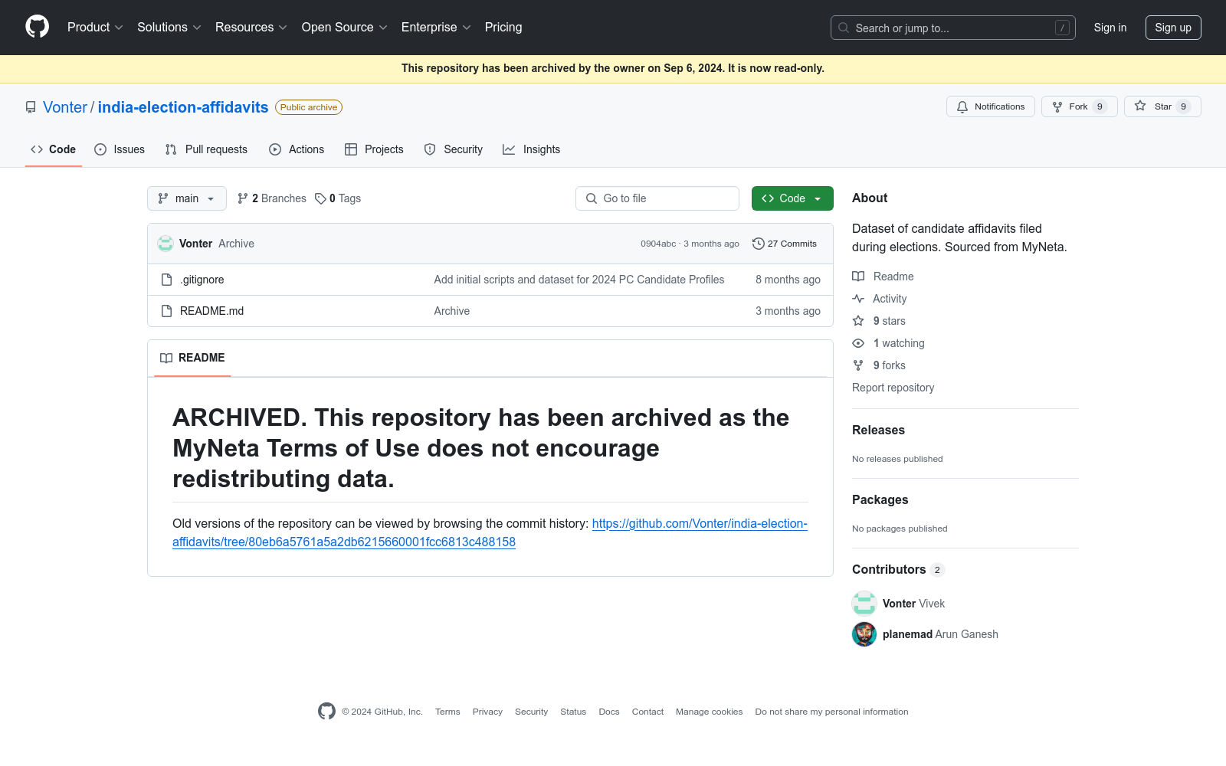This screenshot has width=1226, height=766.
Task: Click the footer GitHub logo
Action: [327, 712]
